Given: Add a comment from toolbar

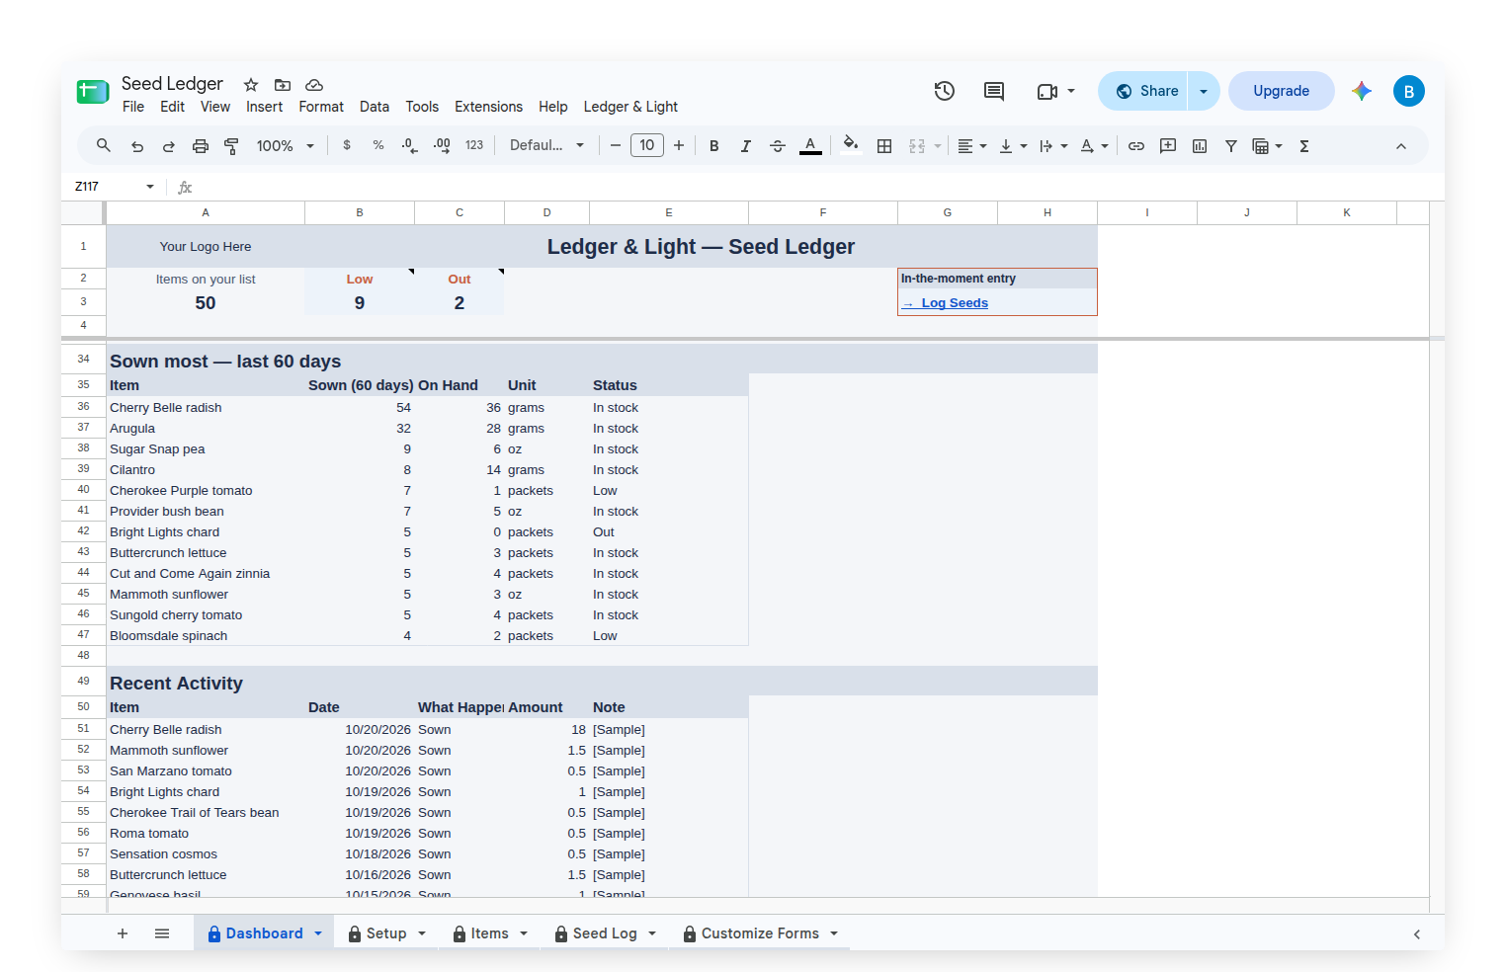Looking at the screenshot, I should click(x=1168, y=146).
